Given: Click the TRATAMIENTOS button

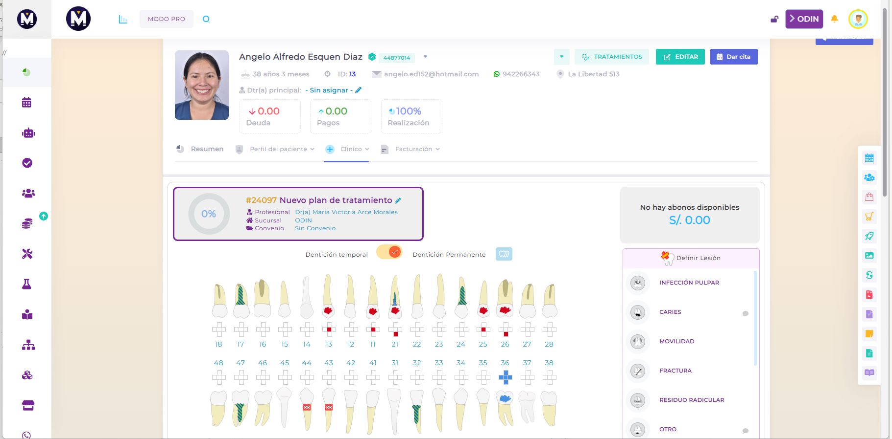Looking at the screenshot, I should coord(612,57).
